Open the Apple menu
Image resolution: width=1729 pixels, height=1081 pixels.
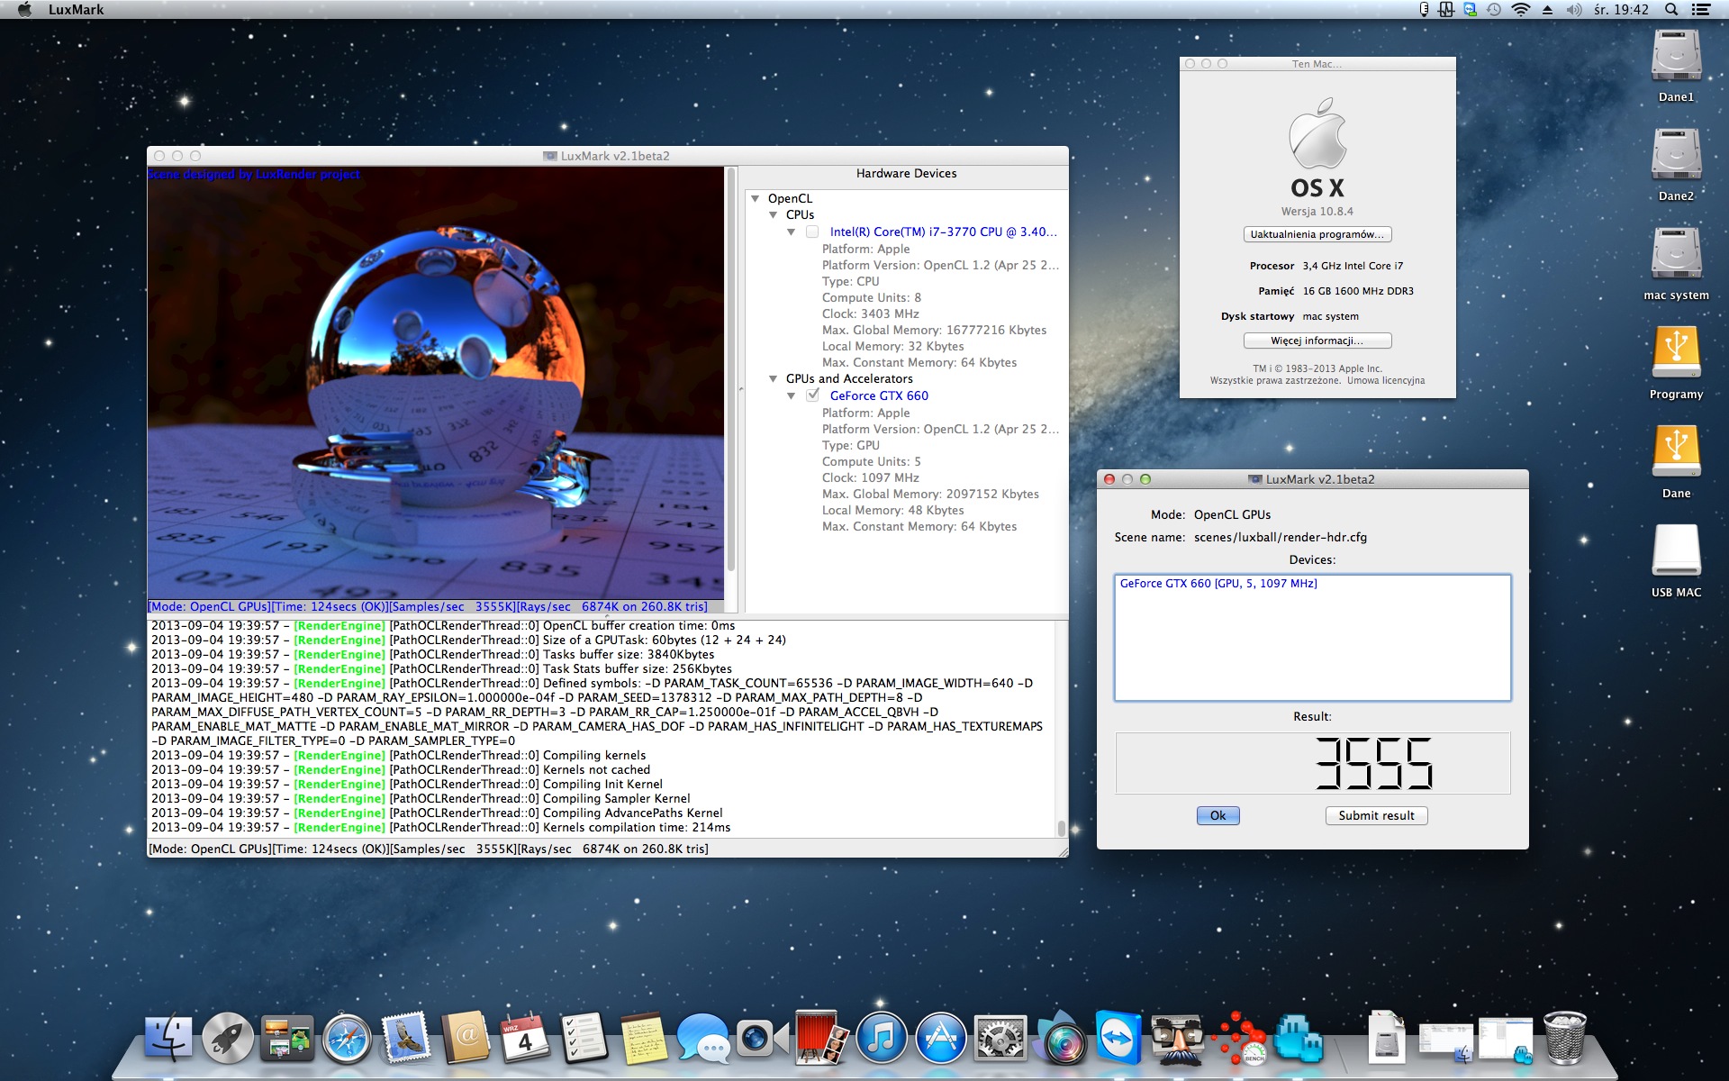[24, 10]
